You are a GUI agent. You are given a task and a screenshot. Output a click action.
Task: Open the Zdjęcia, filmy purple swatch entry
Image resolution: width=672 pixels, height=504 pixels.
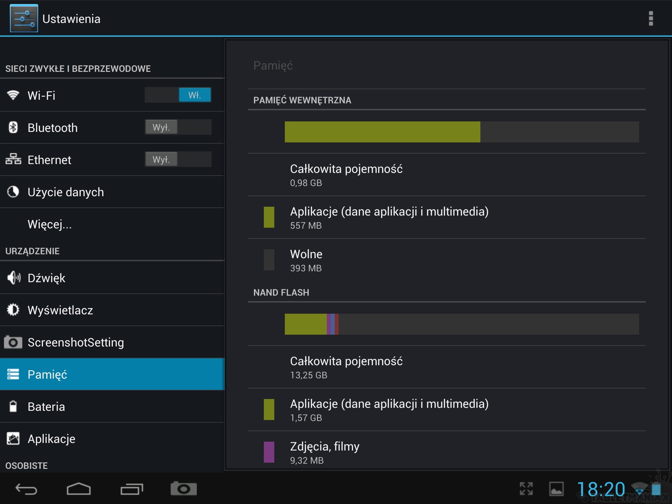[x=269, y=452]
